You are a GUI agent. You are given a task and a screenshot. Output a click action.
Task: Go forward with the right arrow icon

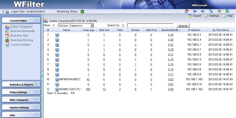point(203,11)
